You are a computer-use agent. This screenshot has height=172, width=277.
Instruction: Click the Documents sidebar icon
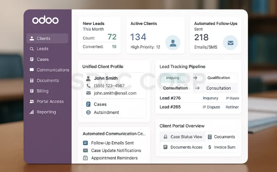pyautogui.click(x=32, y=80)
